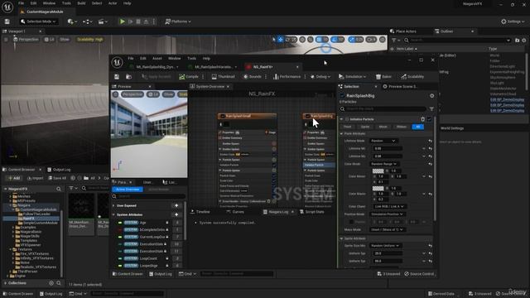Click the Add button in Content Browser
This screenshot has width=530, height=298.
14,178
